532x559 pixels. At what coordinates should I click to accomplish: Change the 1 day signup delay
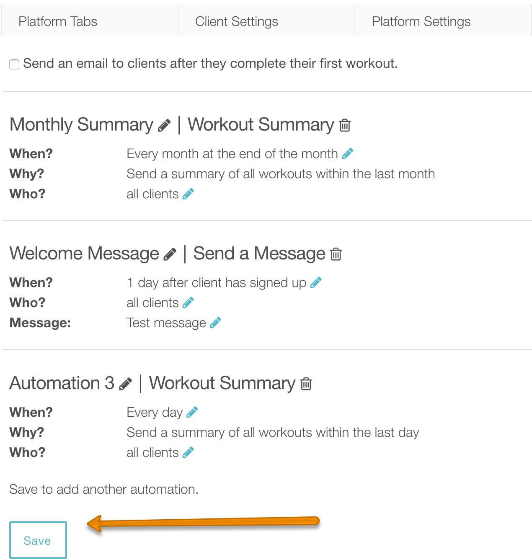point(315,282)
